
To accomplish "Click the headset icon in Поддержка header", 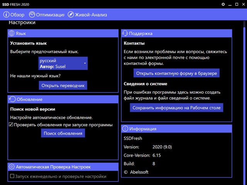I will click(125, 34).
